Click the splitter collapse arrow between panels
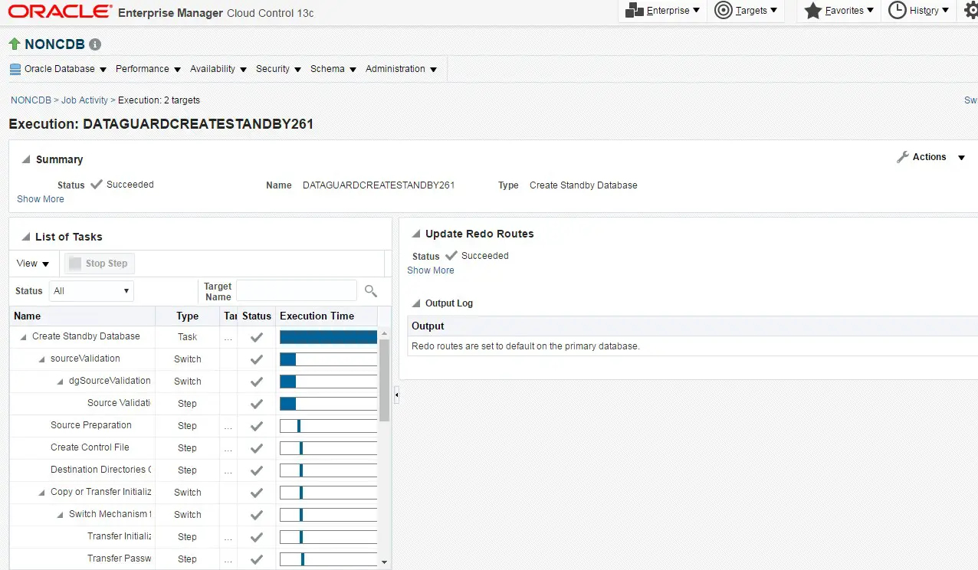978x570 pixels. point(396,395)
